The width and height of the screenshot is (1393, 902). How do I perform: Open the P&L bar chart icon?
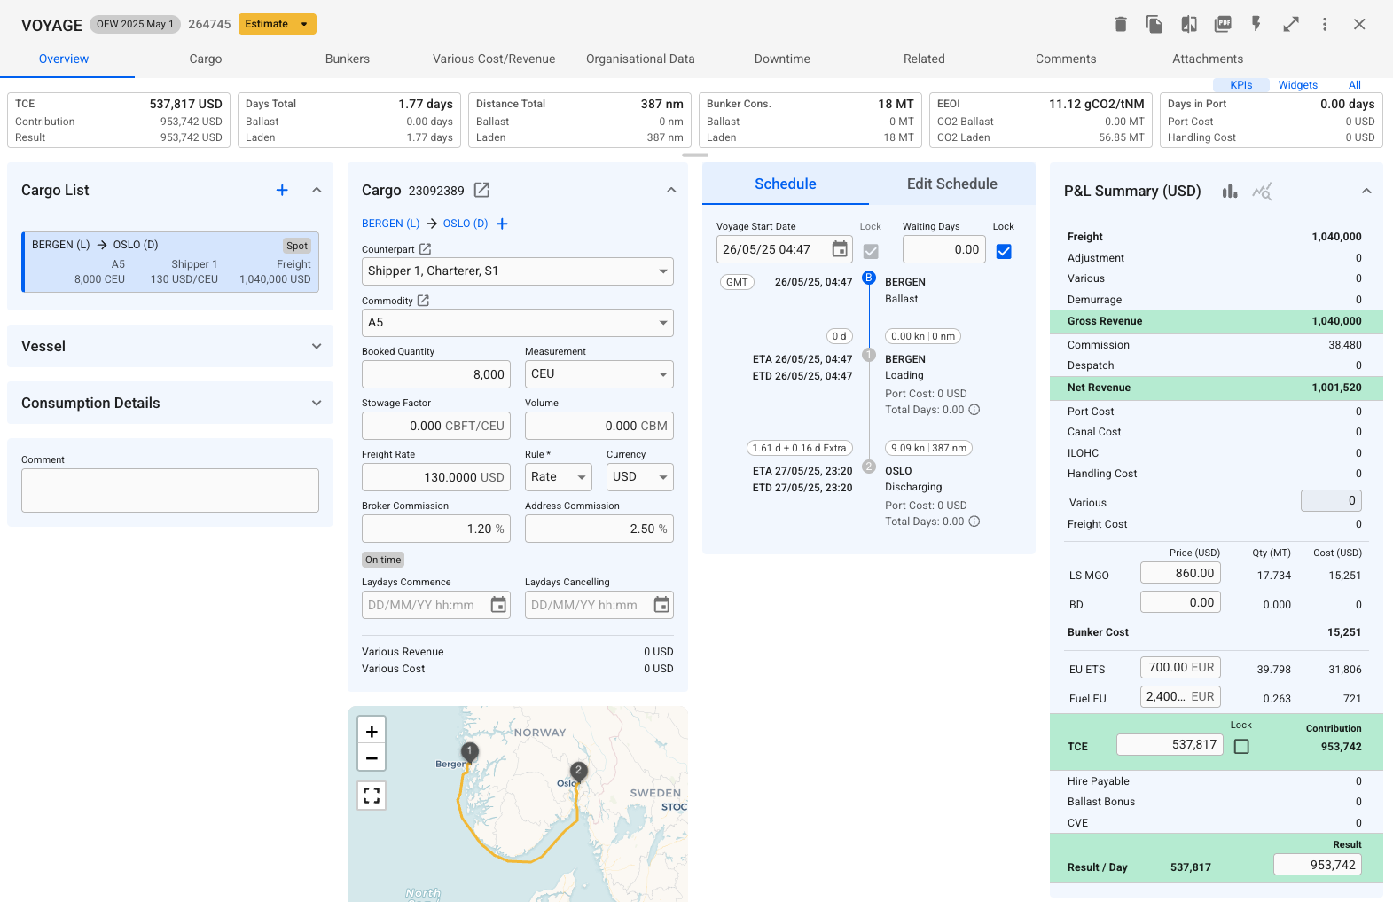[1230, 191]
